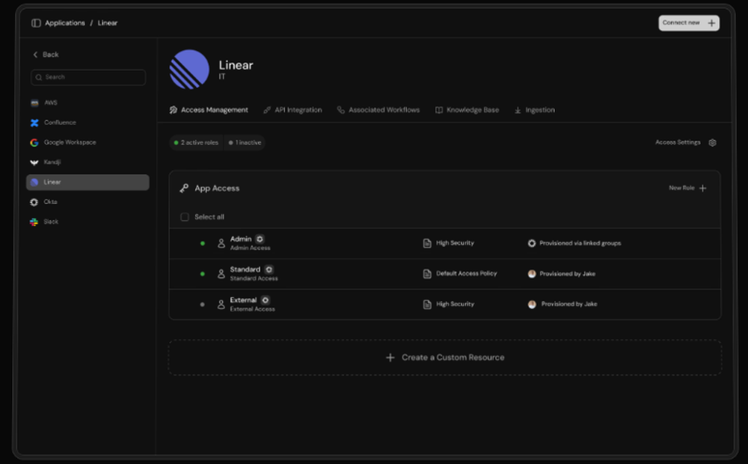Click Linear in the breadcrumb
Screen dimensions: 748x464
pyautogui.click(x=107, y=23)
